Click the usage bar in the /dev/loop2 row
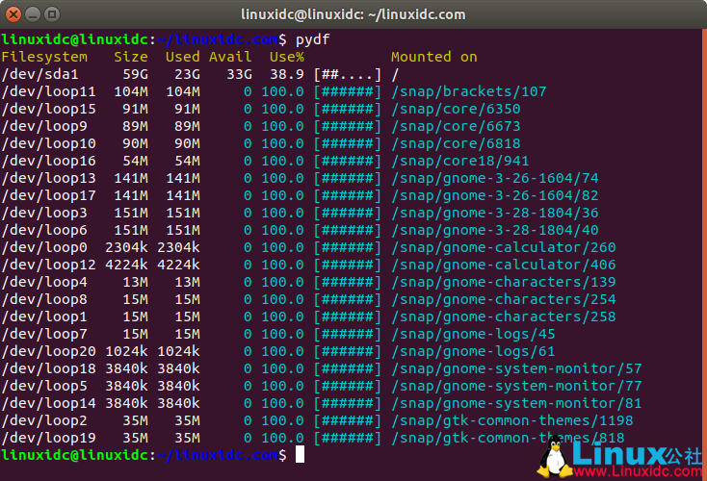The height and width of the screenshot is (481, 707). point(348,421)
